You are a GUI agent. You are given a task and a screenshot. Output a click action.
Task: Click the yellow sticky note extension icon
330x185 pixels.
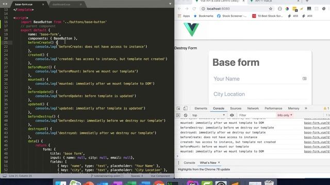click(x=294, y=9)
